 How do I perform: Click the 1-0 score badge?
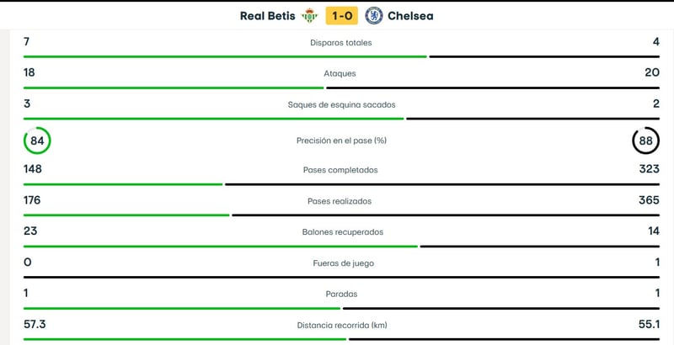341,15
